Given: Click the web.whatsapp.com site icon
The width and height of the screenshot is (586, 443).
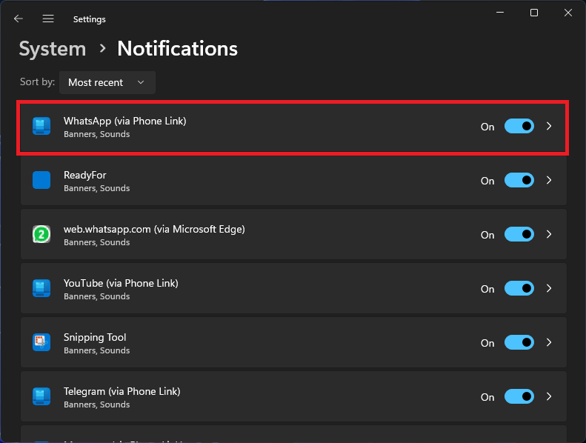Looking at the screenshot, I should pyautogui.click(x=41, y=234).
